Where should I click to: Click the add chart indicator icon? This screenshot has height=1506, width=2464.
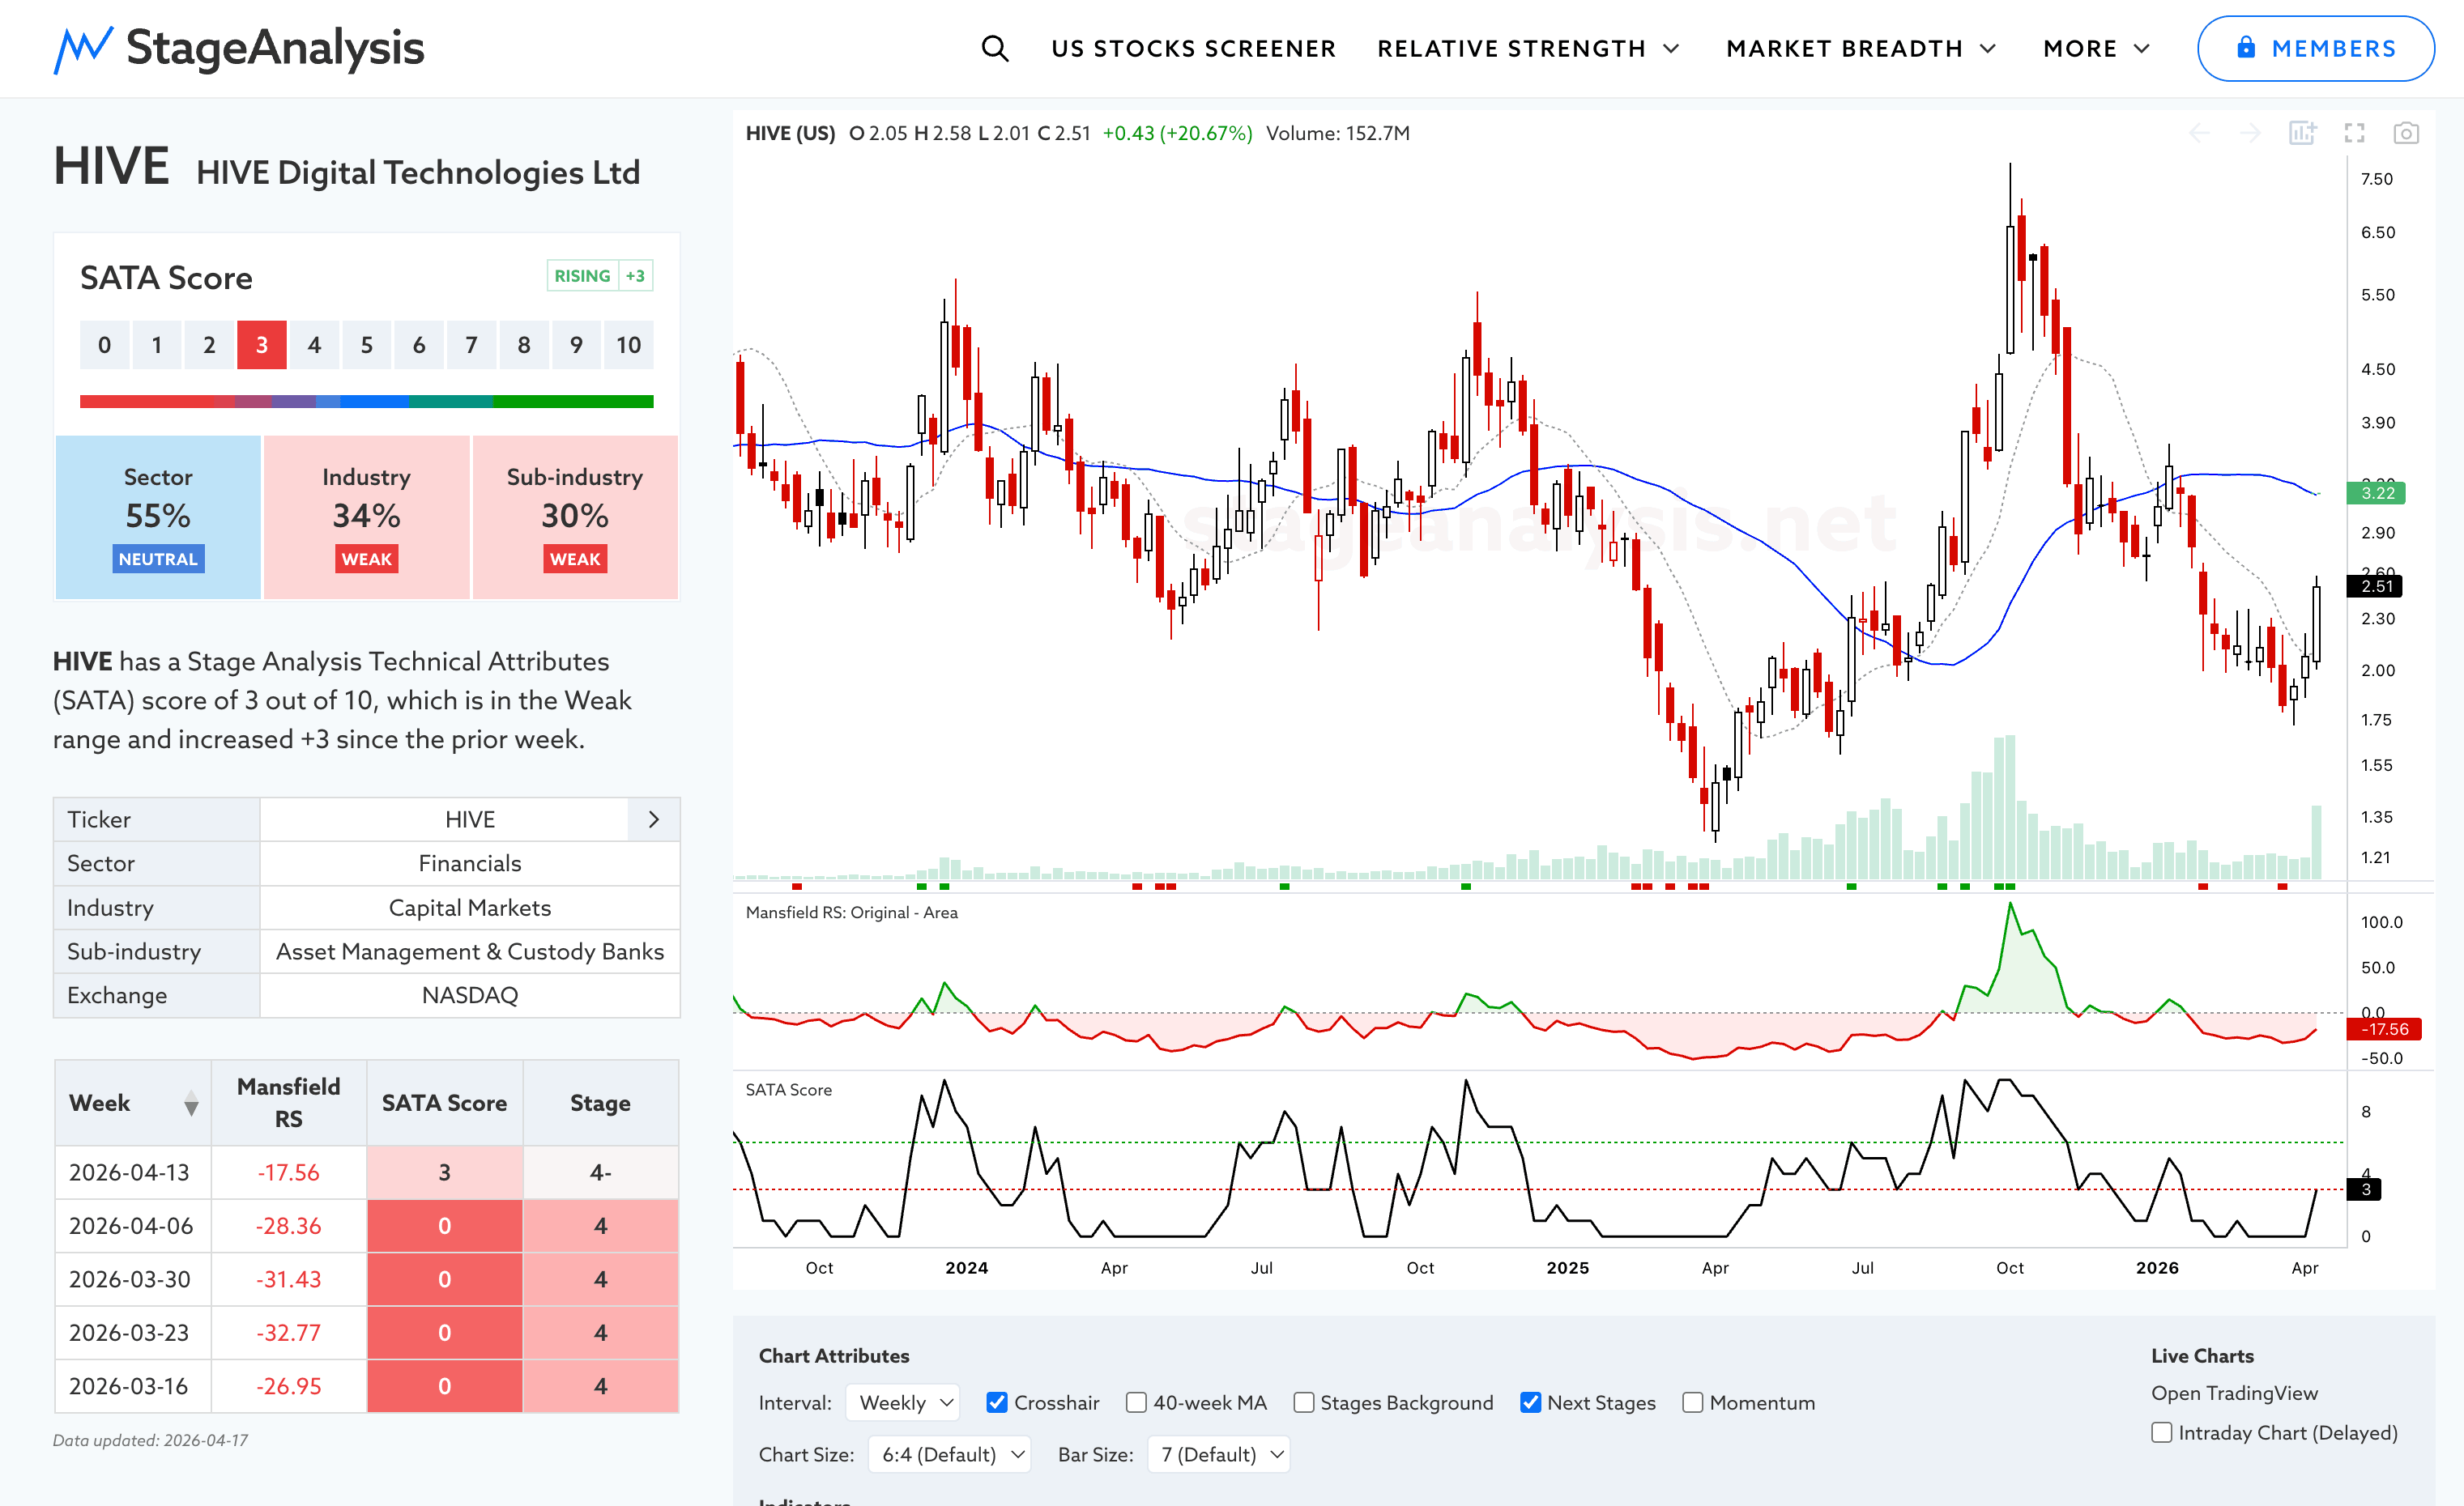pos(2302,133)
